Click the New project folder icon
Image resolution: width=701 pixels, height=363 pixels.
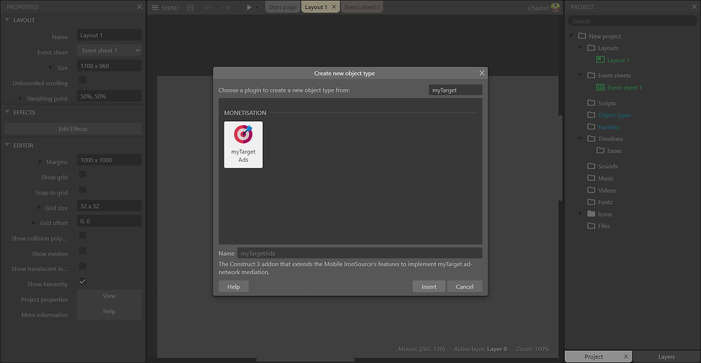(x=582, y=36)
